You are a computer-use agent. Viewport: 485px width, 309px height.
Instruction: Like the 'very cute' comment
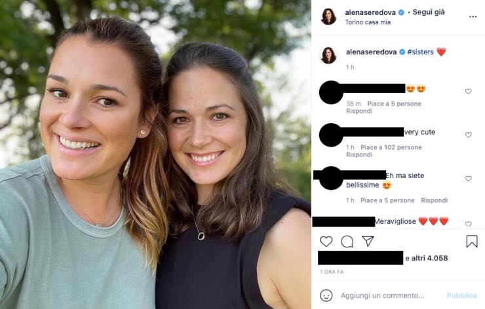coord(468,135)
